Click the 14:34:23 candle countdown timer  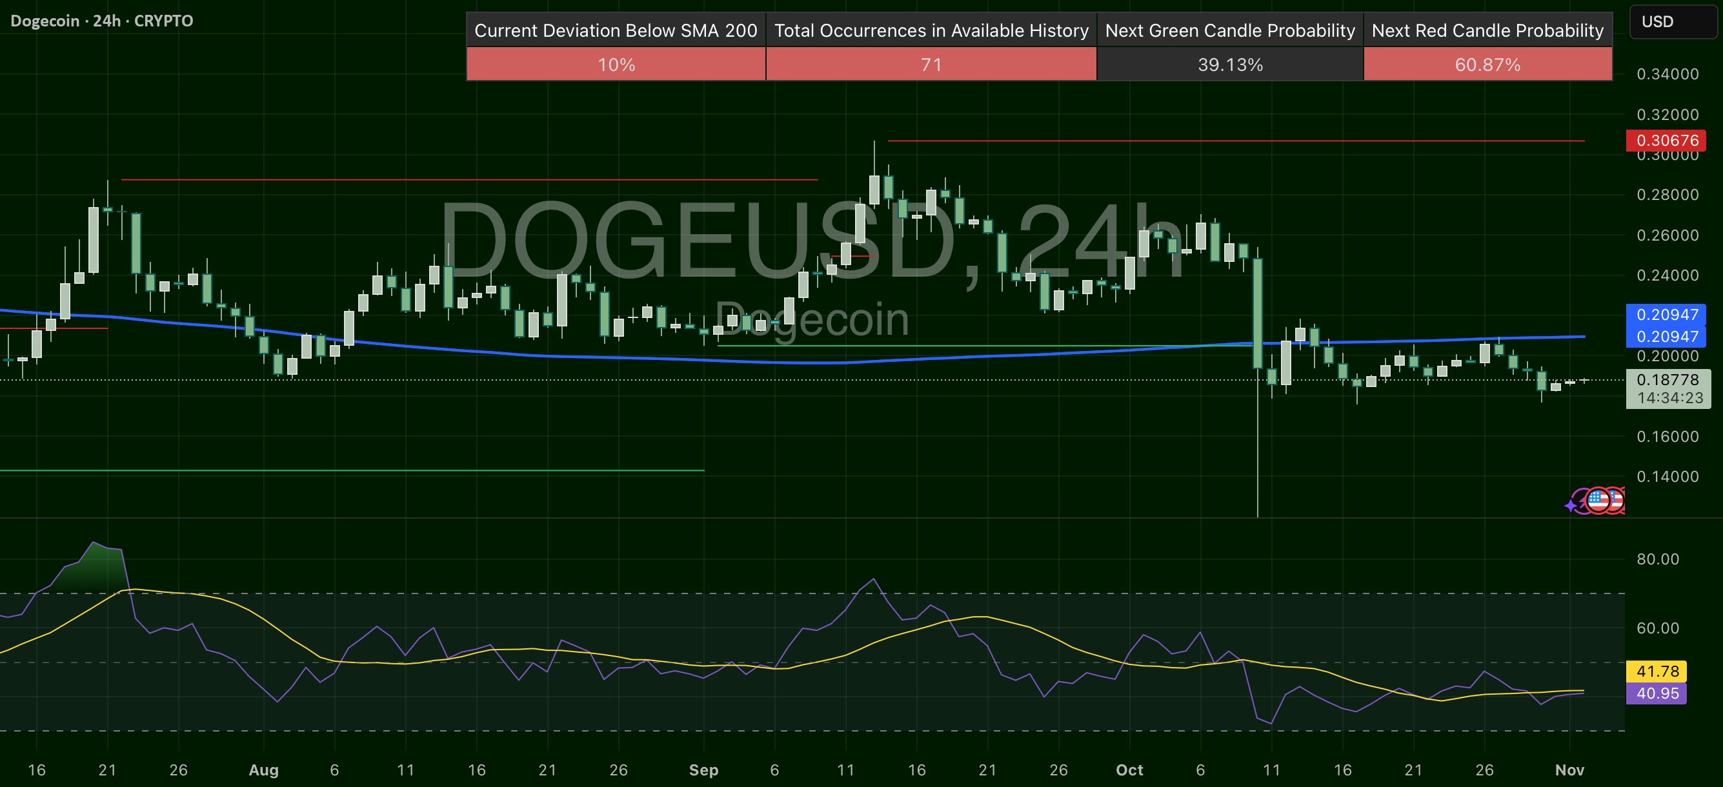(x=1669, y=398)
